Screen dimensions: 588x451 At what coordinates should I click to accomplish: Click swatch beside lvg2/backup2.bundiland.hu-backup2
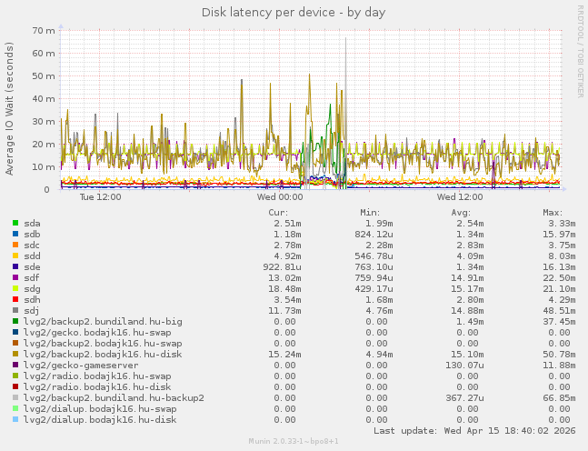pyautogui.click(x=15, y=397)
